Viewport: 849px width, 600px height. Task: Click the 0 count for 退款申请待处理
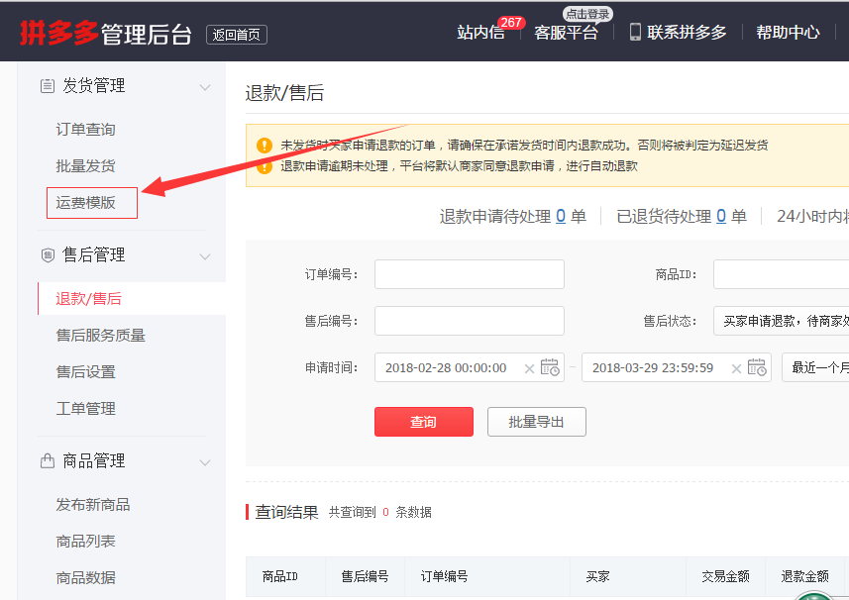[561, 217]
